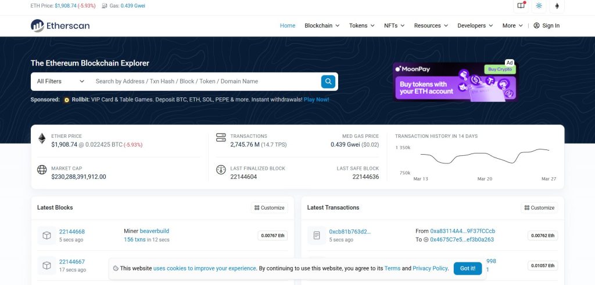Screen dimensions: 595x285
Task: Toggle the sun theme icon
Action: pyautogui.click(x=539, y=6)
